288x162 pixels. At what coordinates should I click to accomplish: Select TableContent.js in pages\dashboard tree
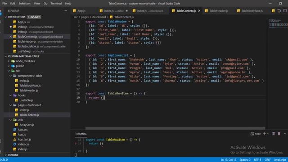(x=29, y=115)
